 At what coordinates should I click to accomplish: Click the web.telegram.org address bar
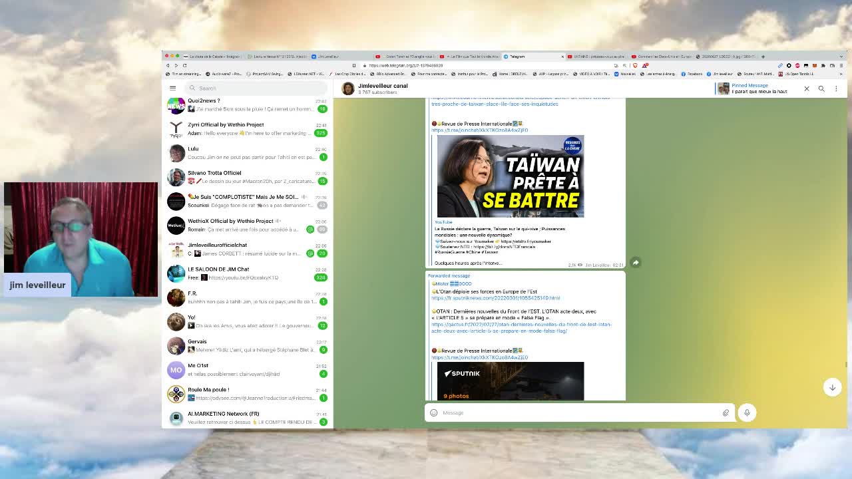point(486,65)
